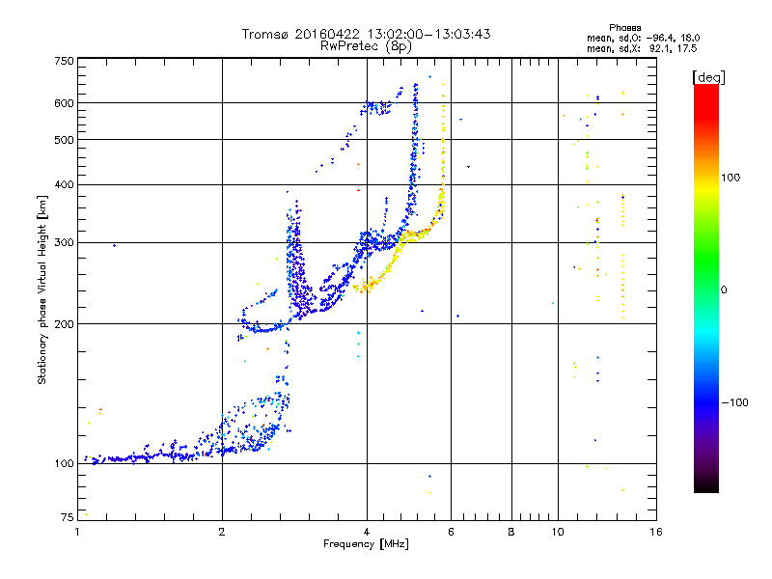Click the y-axis tick label '100' on height axis
The image size is (772, 579).
point(64,463)
